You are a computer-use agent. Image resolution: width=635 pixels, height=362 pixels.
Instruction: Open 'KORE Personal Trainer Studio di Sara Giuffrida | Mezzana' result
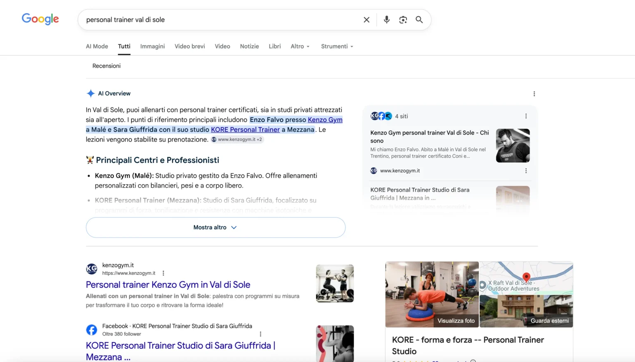click(181, 351)
